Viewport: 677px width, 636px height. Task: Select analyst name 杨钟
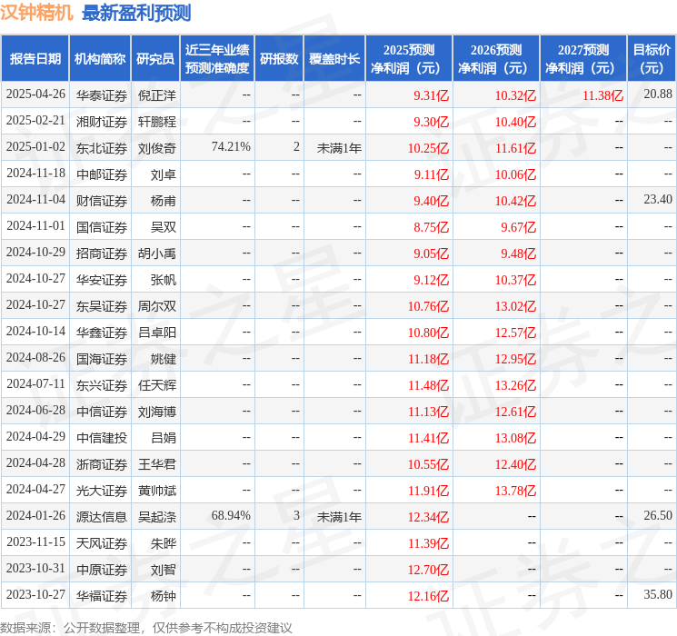pos(164,596)
